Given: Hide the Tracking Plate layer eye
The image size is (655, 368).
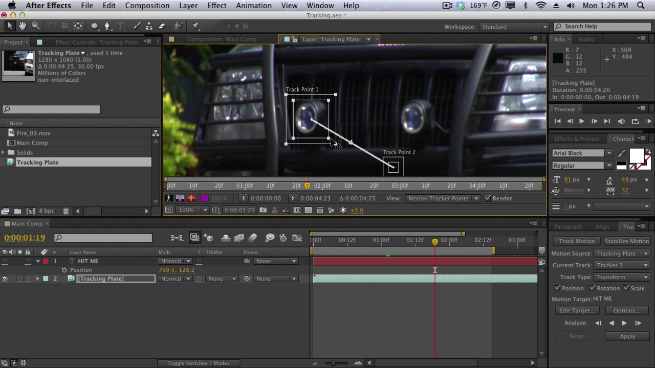Looking at the screenshot, I should click(5, 279).
